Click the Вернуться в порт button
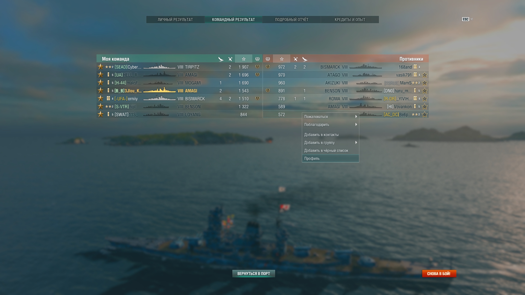Screen dimensions: 525x295 pyautogui.click(x=254, y=273)
